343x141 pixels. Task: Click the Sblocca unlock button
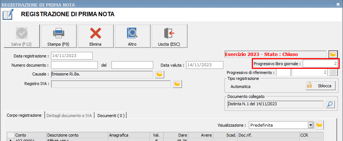point(320,86)
